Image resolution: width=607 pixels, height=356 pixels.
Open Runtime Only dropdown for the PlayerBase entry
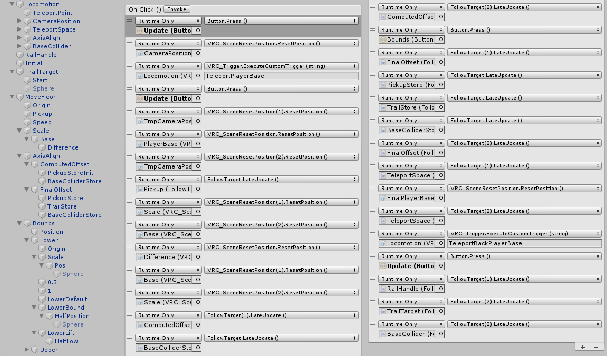pos(168,134)
